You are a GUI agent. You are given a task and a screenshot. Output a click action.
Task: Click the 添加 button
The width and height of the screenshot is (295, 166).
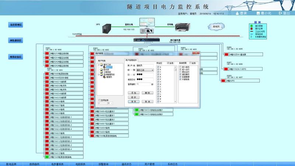click(134, 93)
